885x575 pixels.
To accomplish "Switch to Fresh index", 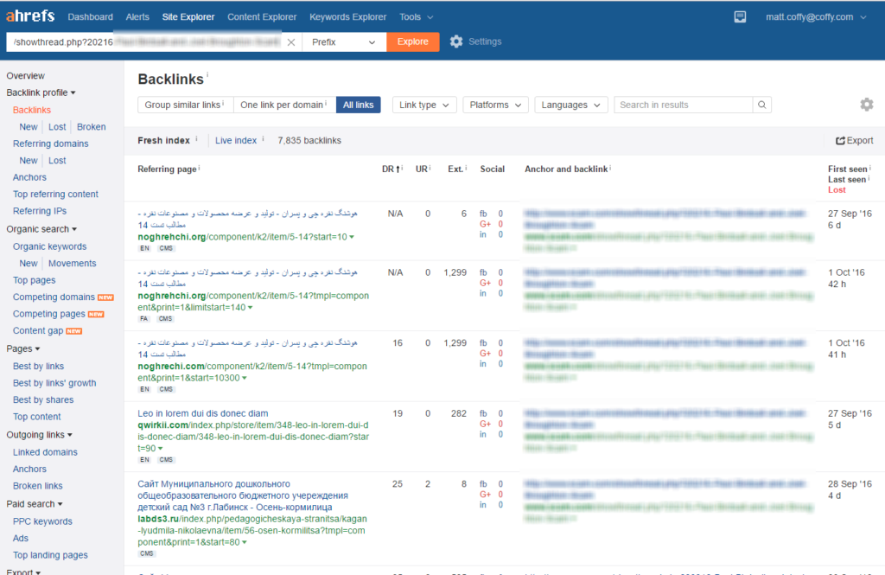I will pyautogui.click(x=163, y=140).
